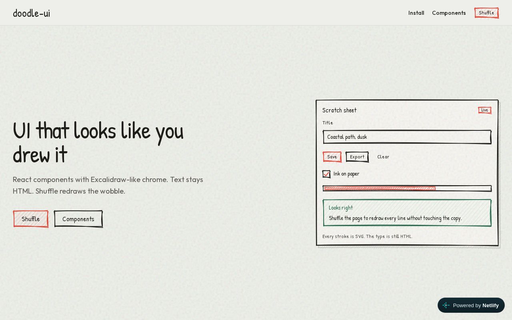
Task: Click the Live badge on Scratch sheet
Action: point(484,110)
